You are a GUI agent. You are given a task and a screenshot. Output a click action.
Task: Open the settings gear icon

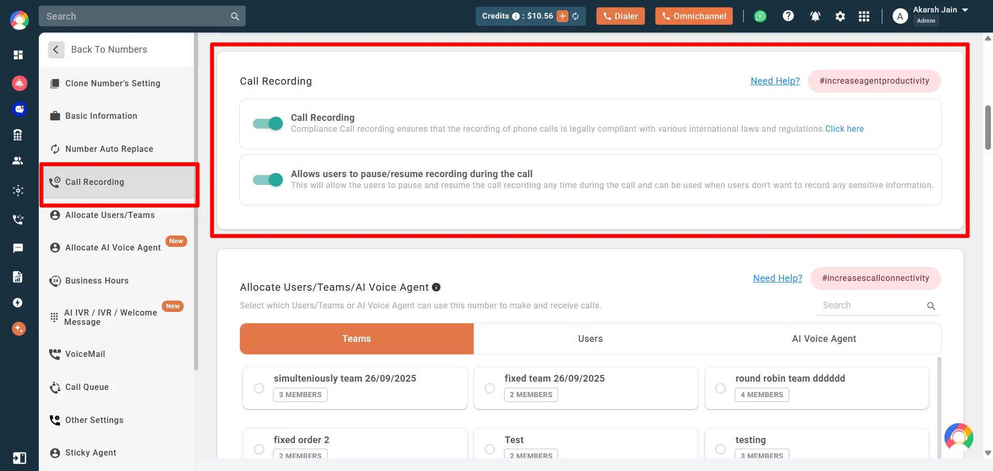pyautogui.click(x=840, y=17)
